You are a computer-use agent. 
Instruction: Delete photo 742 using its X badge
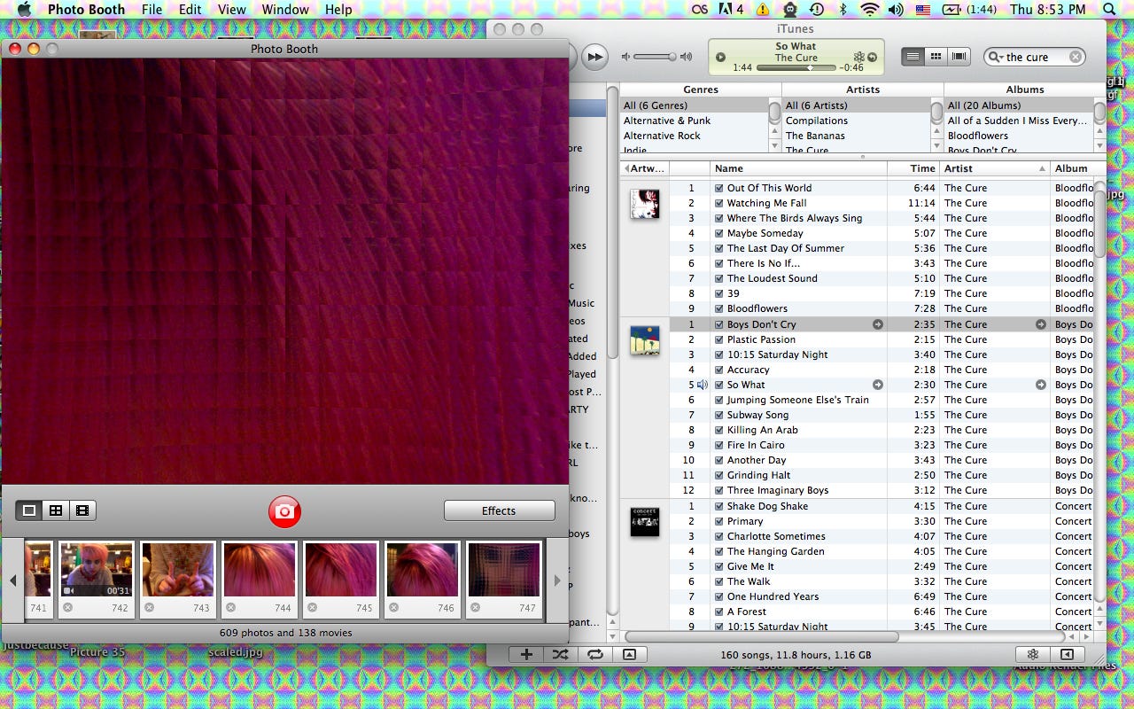click(67, 607)
